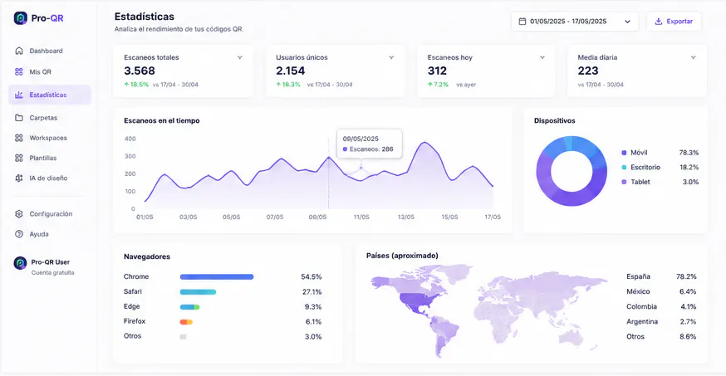The image size is (726, 376).
Task: Click the download icon on Exportar
Action: pyautogui.click(x=659, y=22)
